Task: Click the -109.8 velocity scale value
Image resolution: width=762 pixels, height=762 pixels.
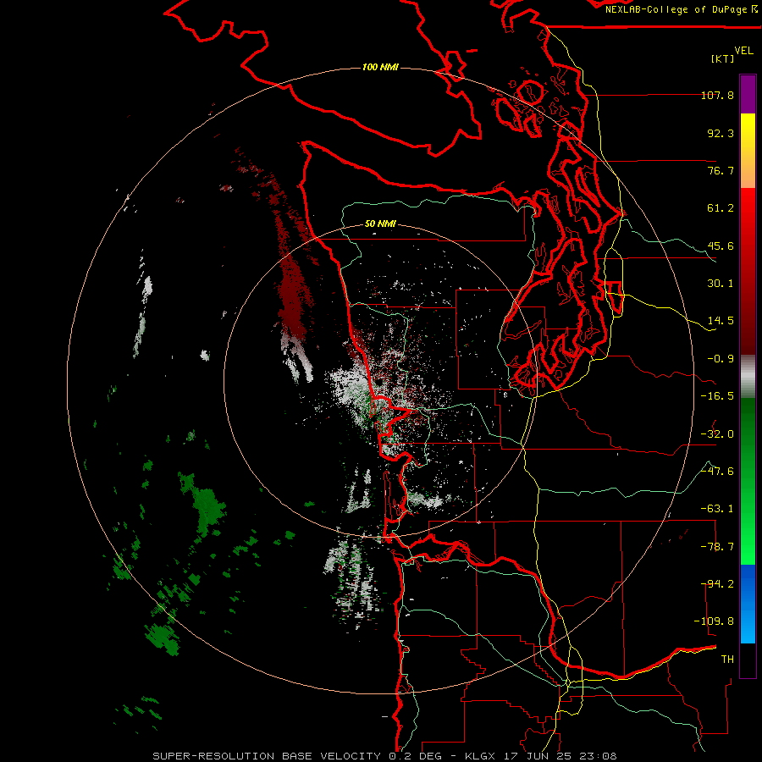Action: pyautogui.click(x=714, y=621)
